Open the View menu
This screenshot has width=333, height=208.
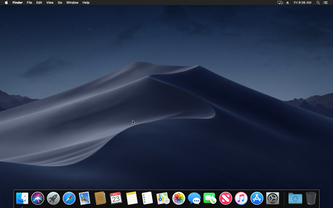(x=50, y=3)
